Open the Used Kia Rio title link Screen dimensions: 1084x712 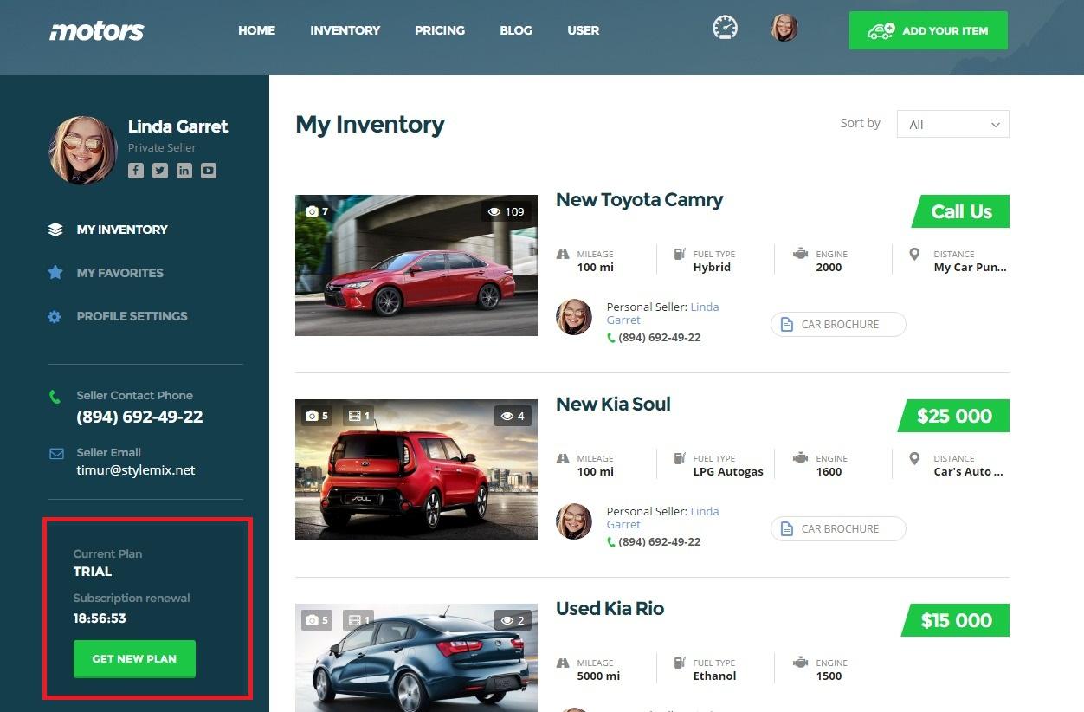[610, 609]
